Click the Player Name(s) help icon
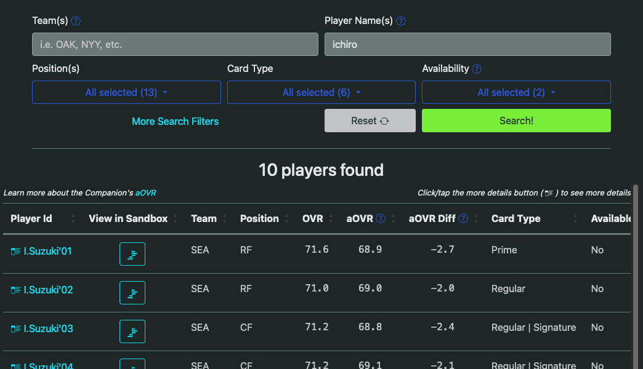643x369 pixels. click(x=401, y=21)
